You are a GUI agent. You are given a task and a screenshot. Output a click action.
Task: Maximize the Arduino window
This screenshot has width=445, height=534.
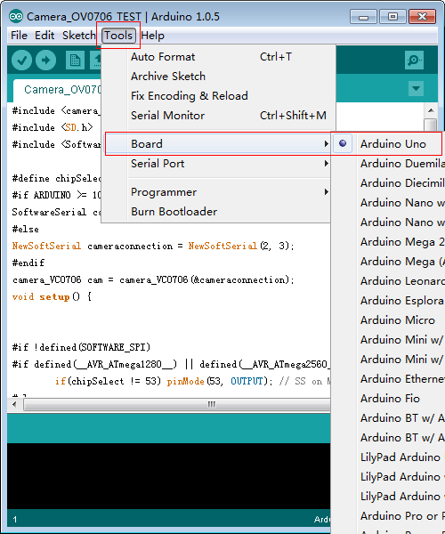point(392,16)
